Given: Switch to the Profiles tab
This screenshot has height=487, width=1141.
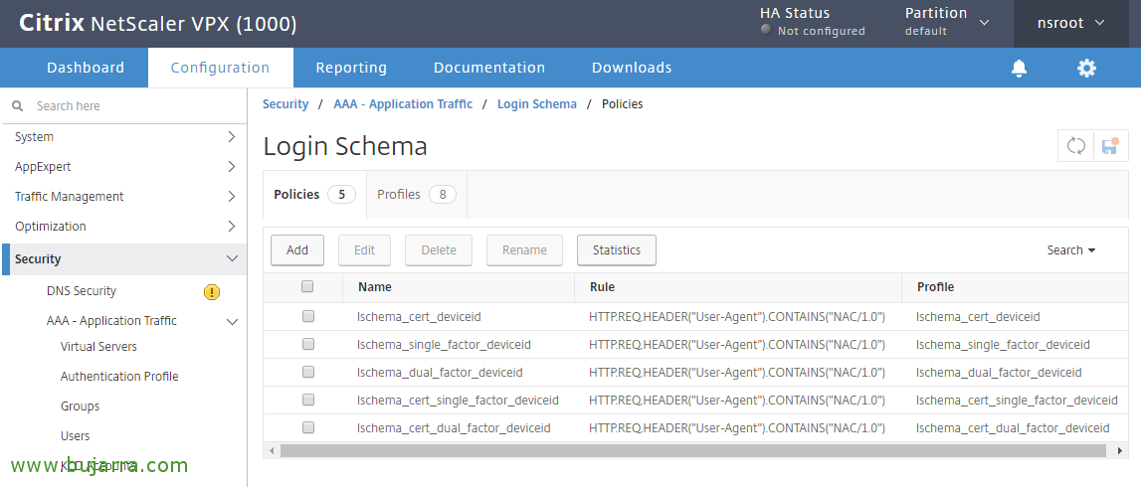Looking at the screenshot, I should tap(416, 195).
